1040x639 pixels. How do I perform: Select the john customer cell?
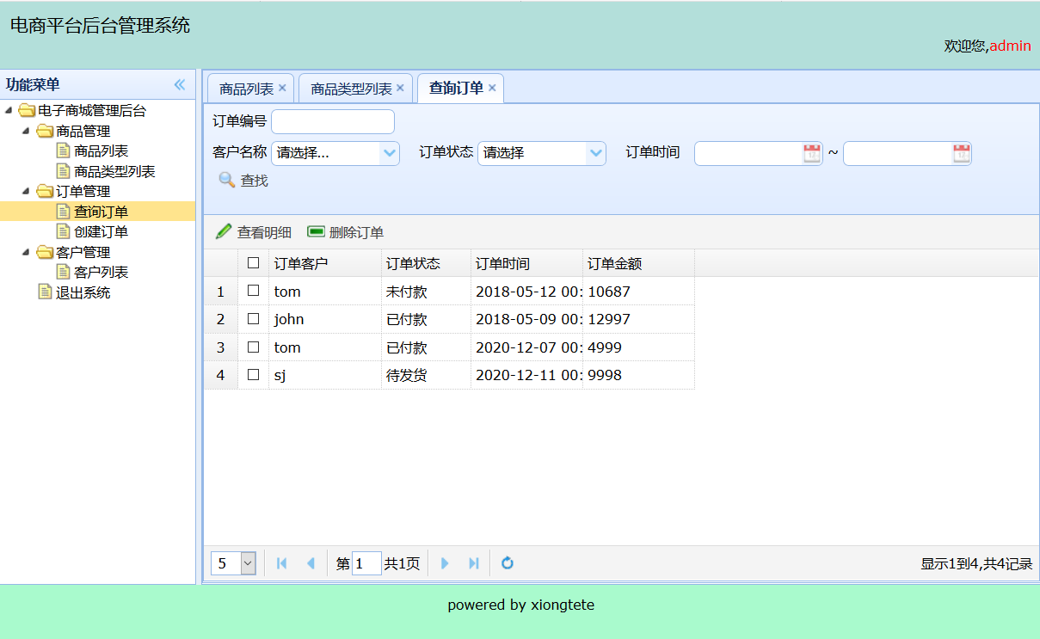[325, 319]
